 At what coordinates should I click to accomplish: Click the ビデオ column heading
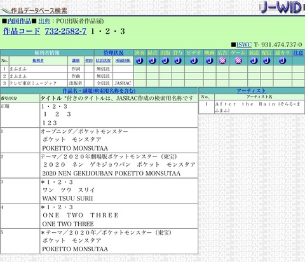pos(194,53)
